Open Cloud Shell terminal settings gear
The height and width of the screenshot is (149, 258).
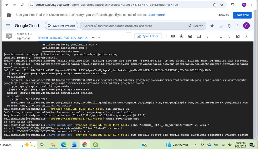pyautogui.click(x=181, y=36)
